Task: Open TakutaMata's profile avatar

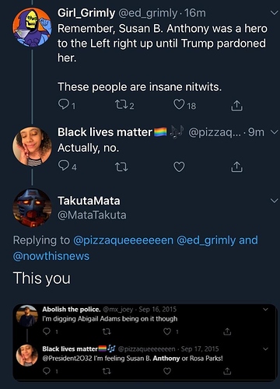Action: click(x=32, y=208)
